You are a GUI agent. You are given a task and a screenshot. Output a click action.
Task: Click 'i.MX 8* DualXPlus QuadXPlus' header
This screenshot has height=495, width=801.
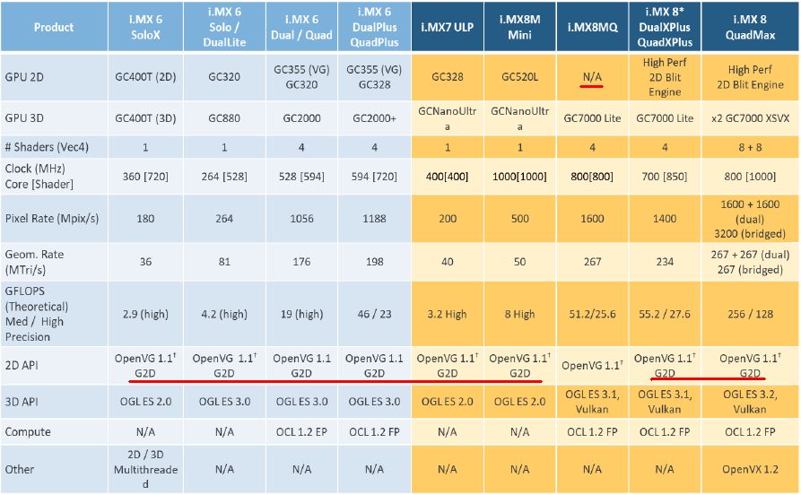pos(665,27)
